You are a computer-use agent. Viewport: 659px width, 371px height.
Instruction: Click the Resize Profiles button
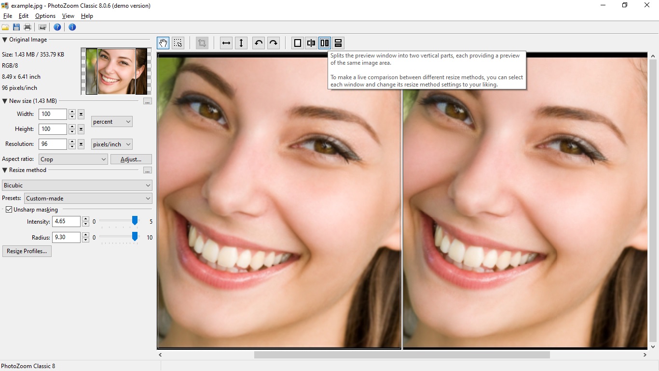tap(27, 251)
